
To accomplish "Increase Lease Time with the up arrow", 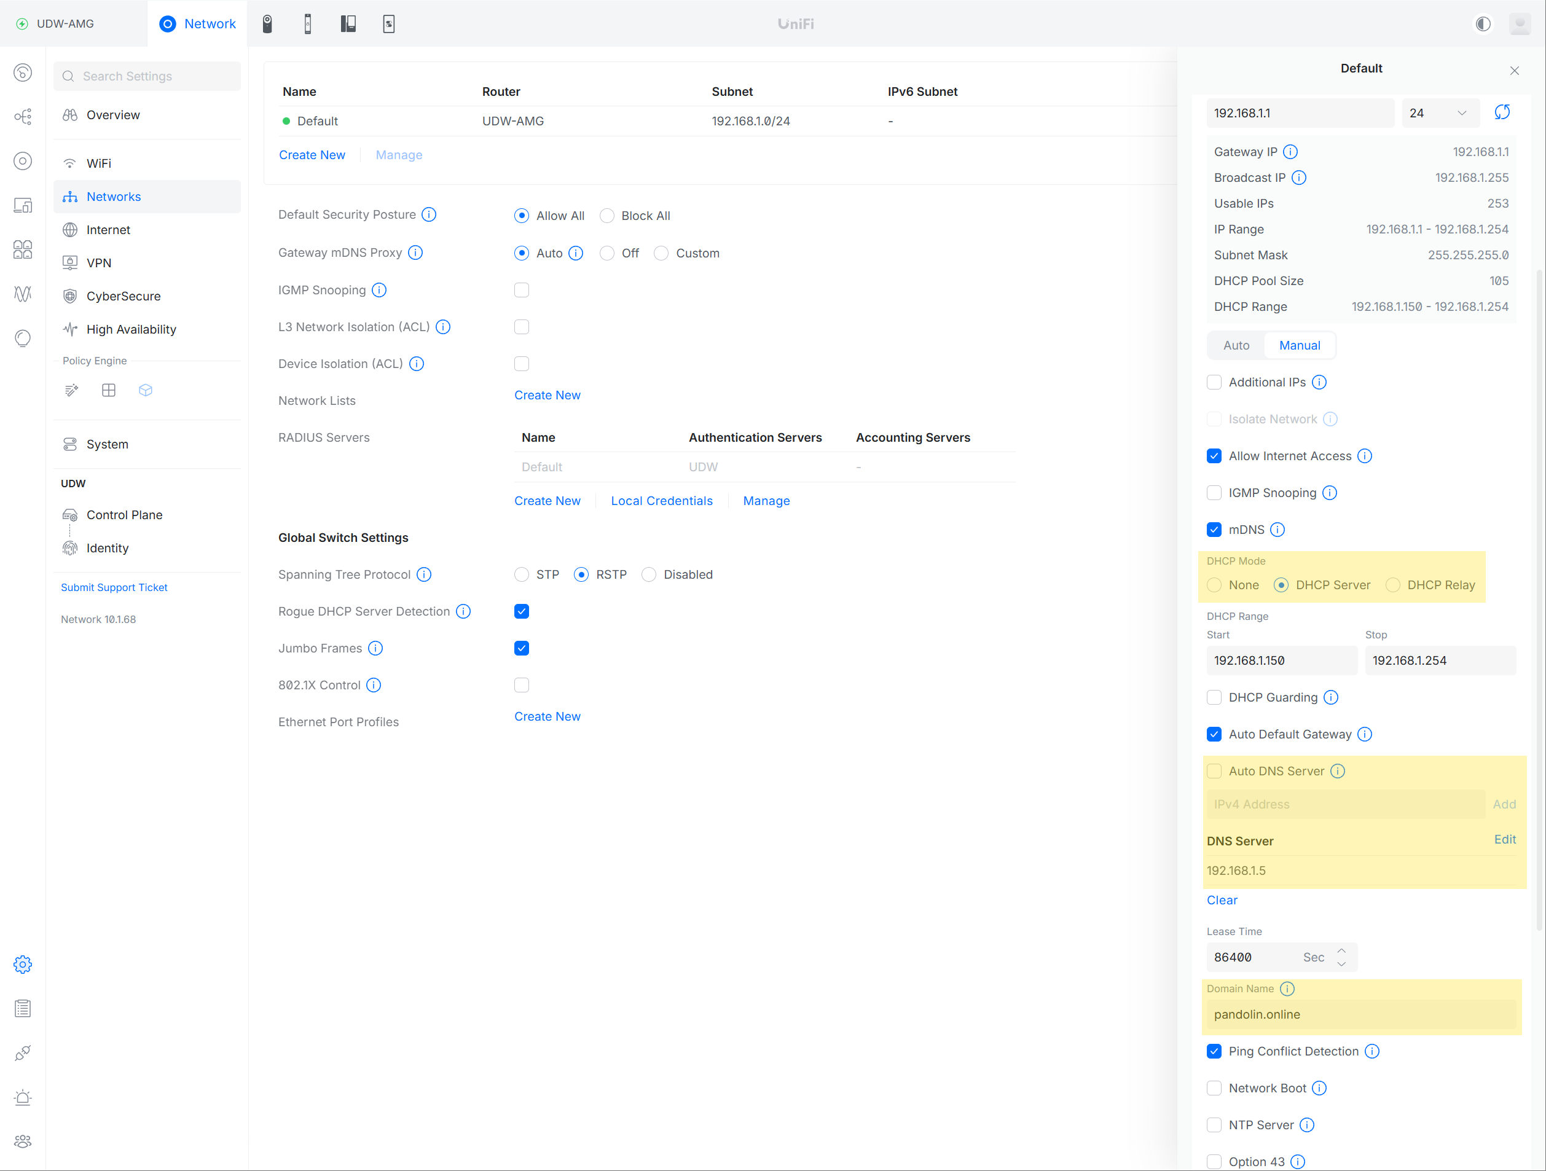I will click(1341, 951).
